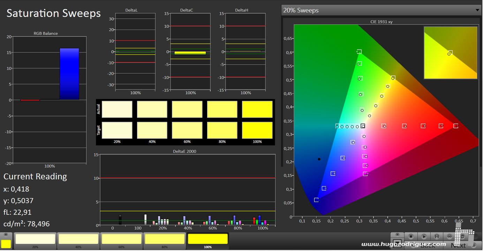Click the refresh arrows icon

click(x=462, y=236)
